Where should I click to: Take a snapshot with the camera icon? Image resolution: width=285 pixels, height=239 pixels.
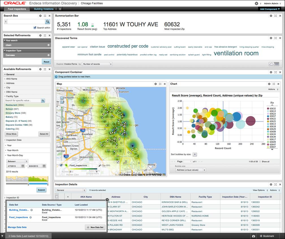tap(254, 236)
